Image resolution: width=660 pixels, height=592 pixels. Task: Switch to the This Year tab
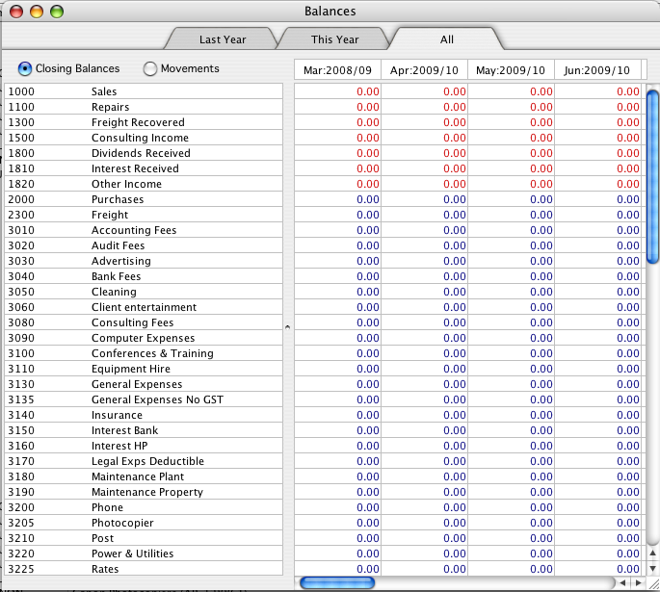tap(335, 39)
